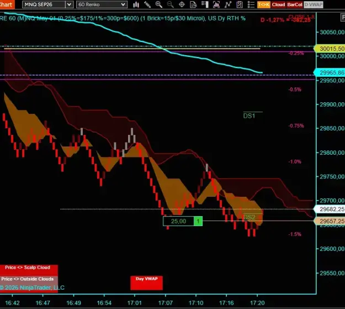Open the data box document icon

tap(193, 4)
